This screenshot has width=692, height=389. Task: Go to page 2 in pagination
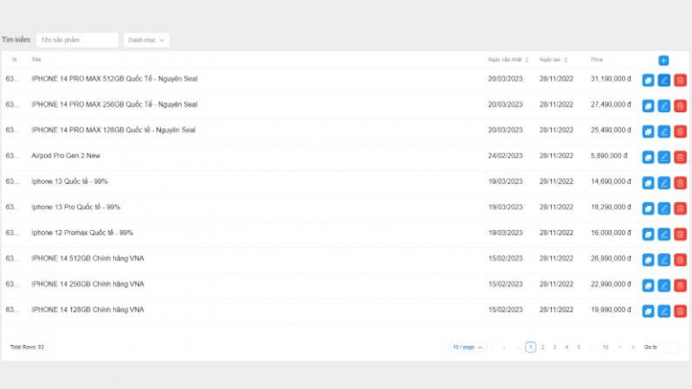[x=543, y=347]
